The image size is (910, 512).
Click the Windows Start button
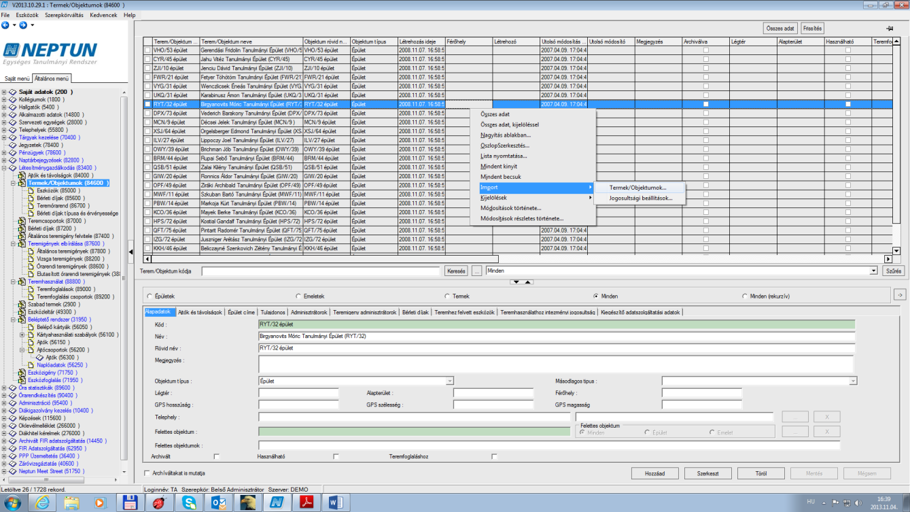(x=12, y=502)
